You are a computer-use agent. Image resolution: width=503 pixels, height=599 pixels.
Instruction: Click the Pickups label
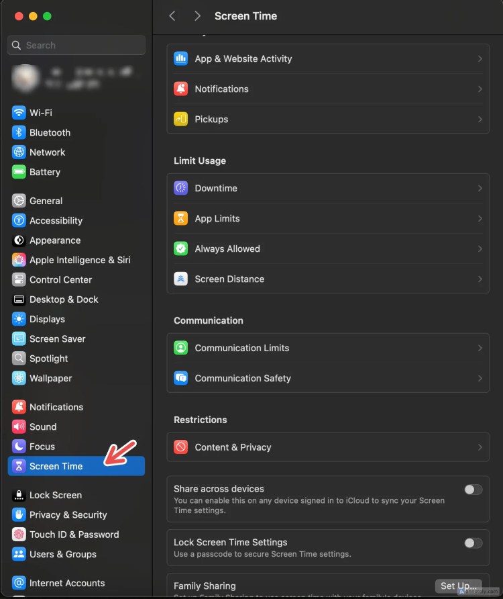(211, 119)
